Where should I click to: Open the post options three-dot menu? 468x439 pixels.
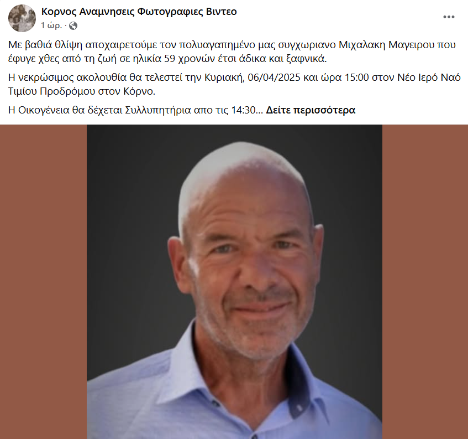click(x=449, y=17)
